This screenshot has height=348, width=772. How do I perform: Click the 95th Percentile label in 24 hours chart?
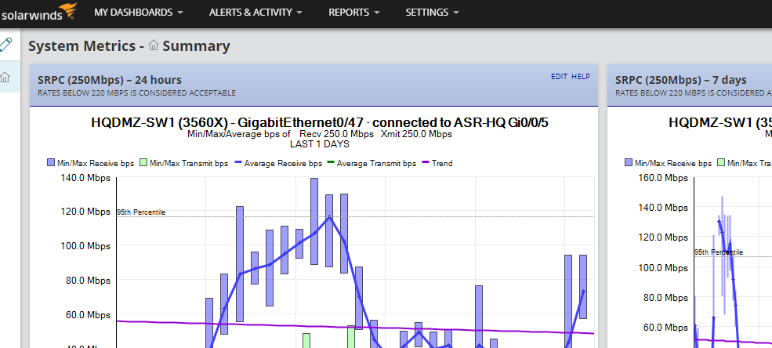[x=141, y=212]
